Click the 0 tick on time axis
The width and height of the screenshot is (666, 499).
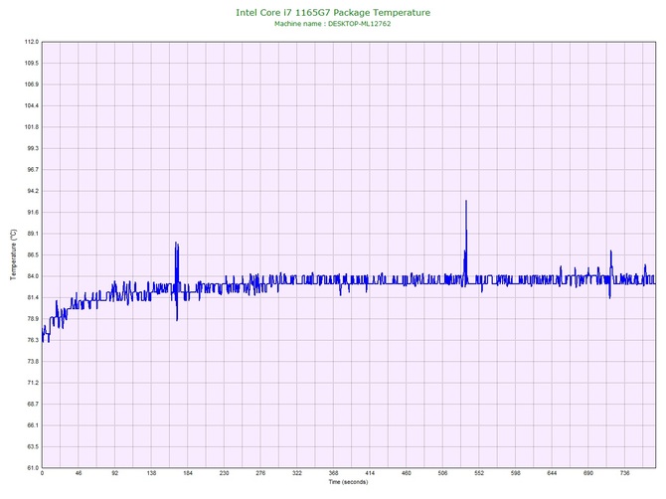[x=42, y=473]
